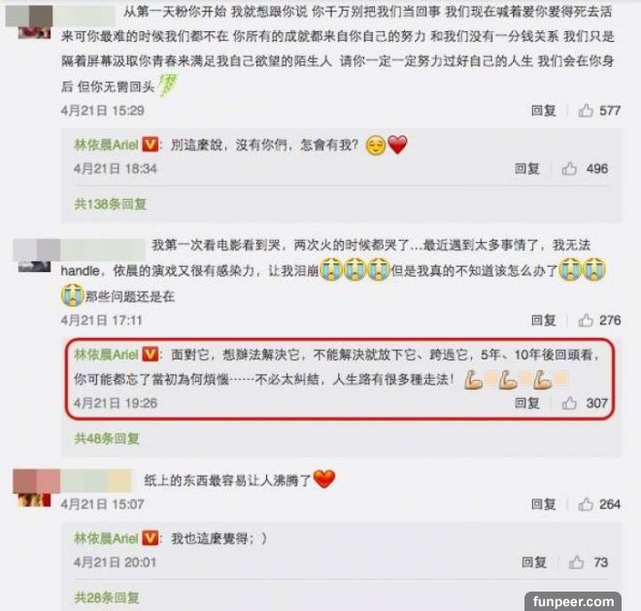Like 林依晨Ariel's reply with 496 likes
Viewport: 641px width, 611px height.
click(x=569, y=168)
